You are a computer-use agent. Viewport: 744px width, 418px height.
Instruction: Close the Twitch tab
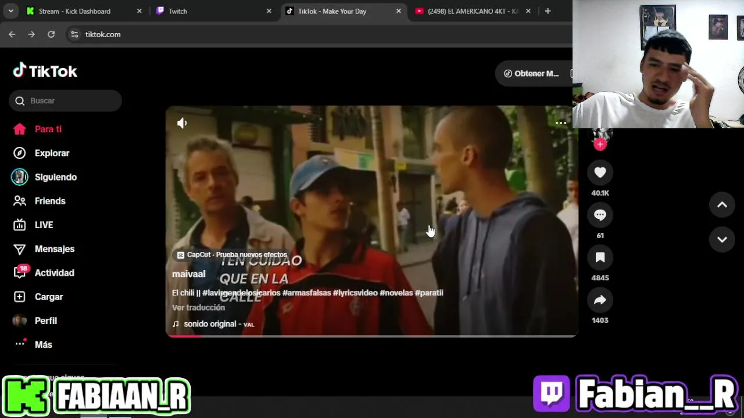269,11
